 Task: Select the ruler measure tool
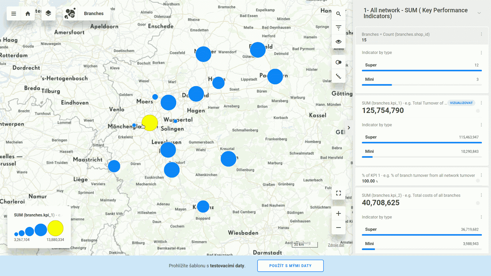click(x=338, y=76)
